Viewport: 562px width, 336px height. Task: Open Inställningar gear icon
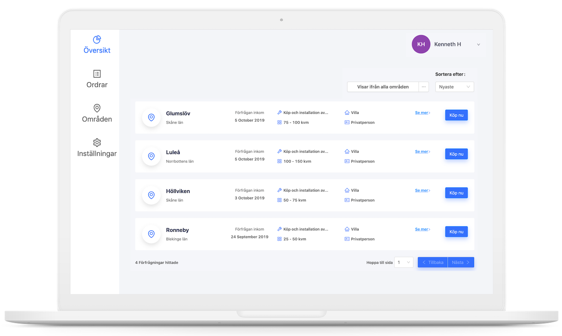tap(97, 143)
